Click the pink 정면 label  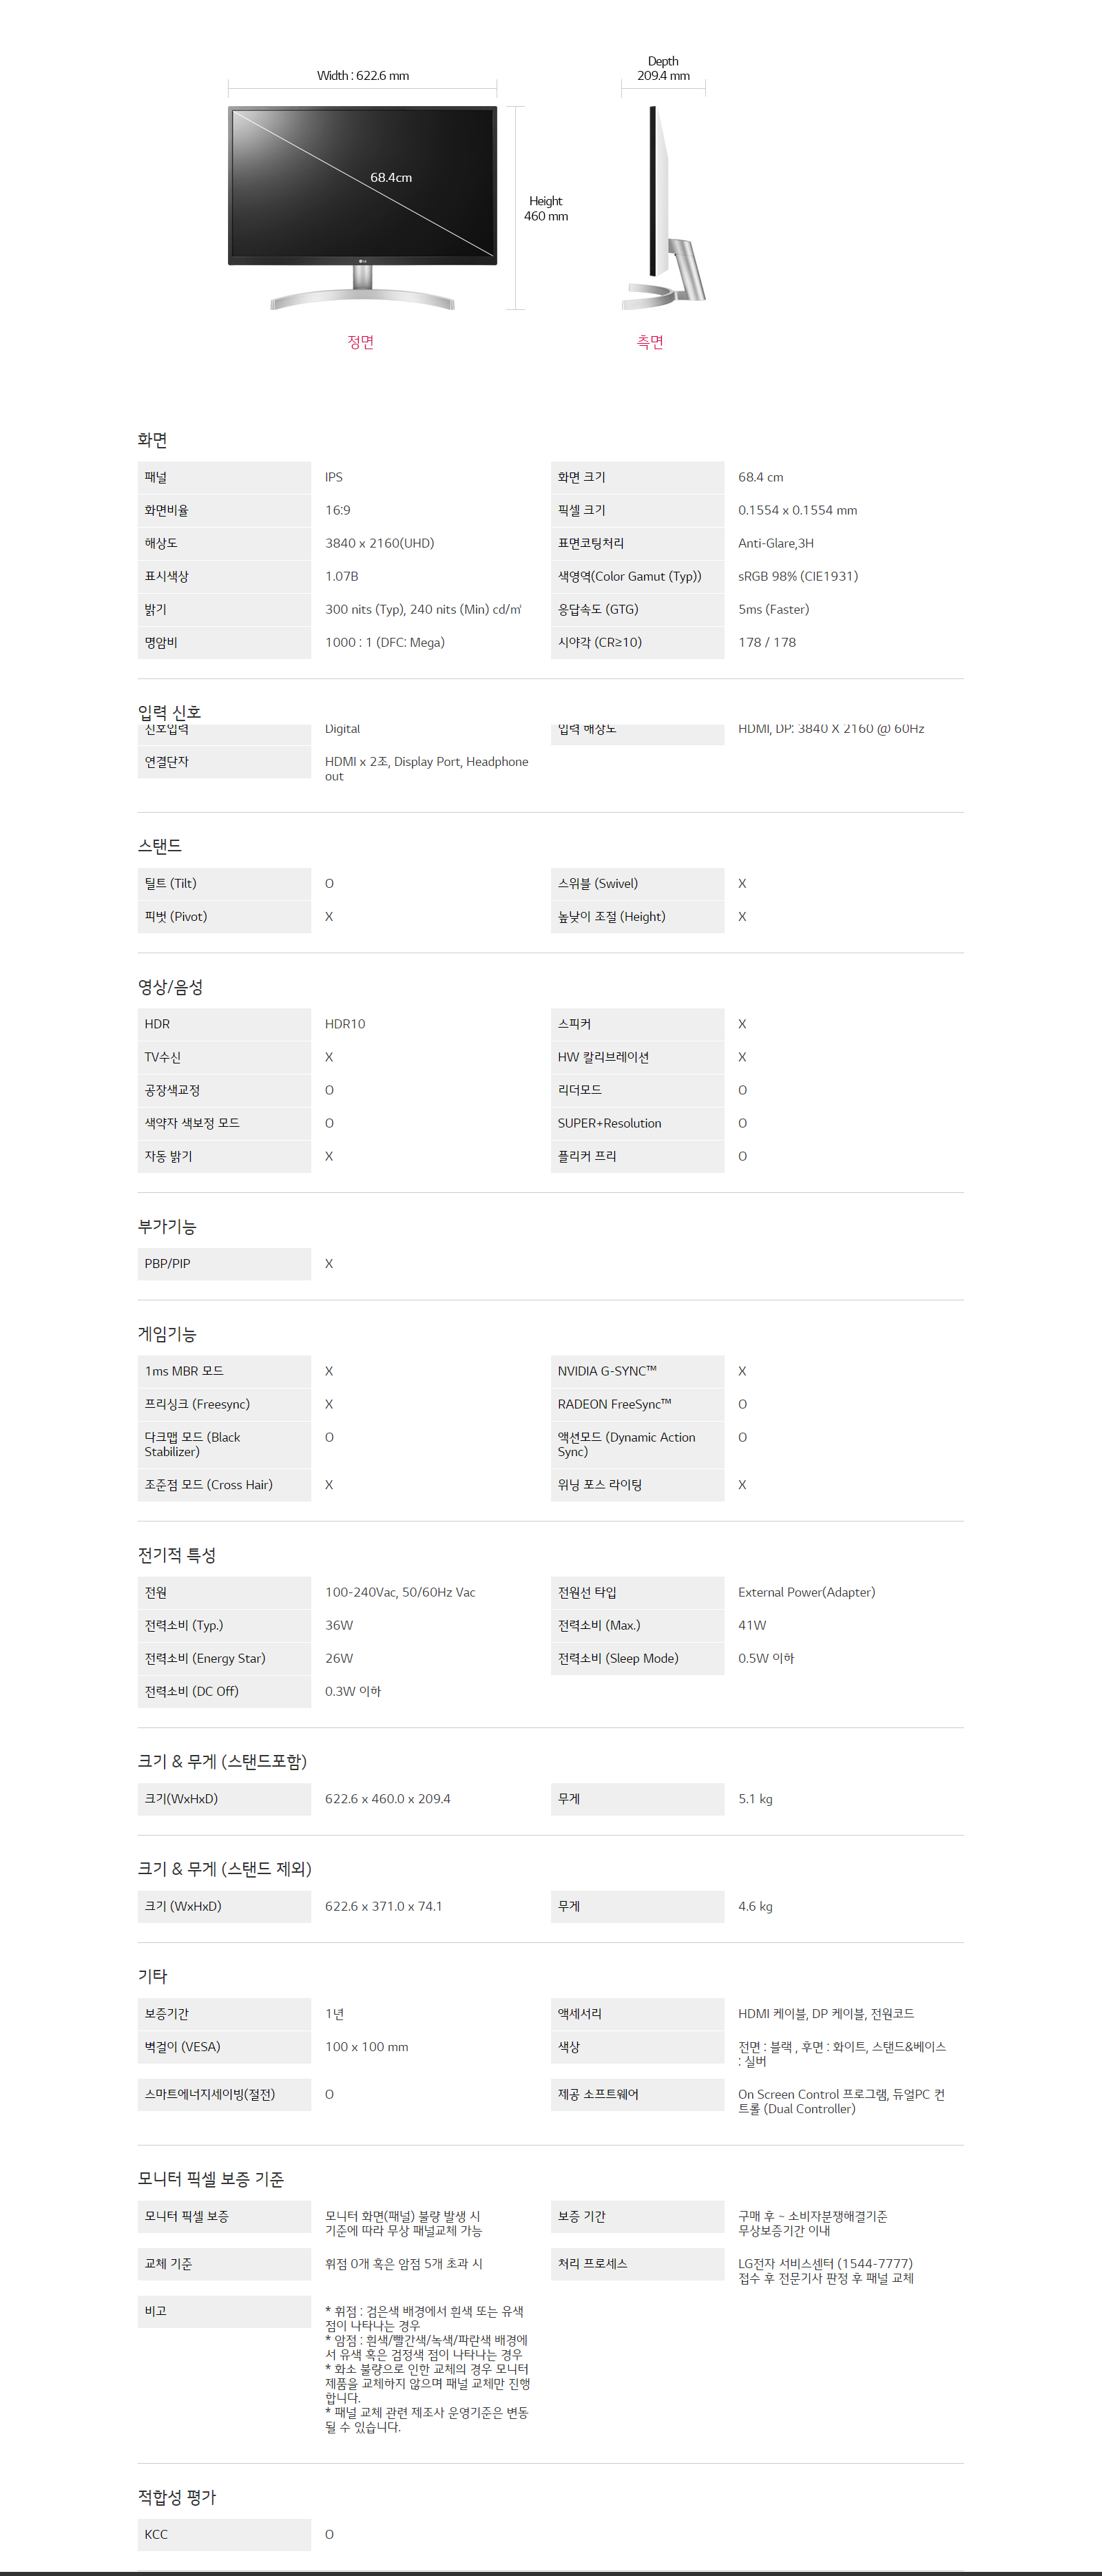point(360,342)
